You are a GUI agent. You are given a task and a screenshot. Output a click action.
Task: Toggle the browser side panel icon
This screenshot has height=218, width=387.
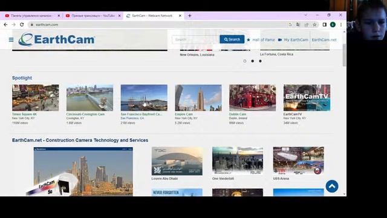coord(324,25)
